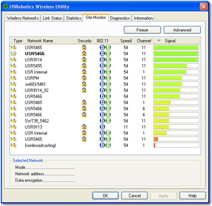Image resolution: width=212 pixels, height=206 pixels.
Task: Toggle the sort arrow next to Signal
Action: pyautogui.click(x=159, y=41)
